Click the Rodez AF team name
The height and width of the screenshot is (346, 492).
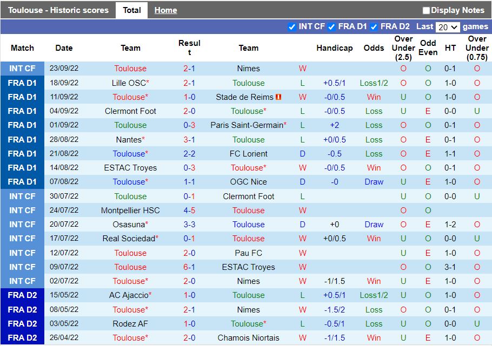130,324
